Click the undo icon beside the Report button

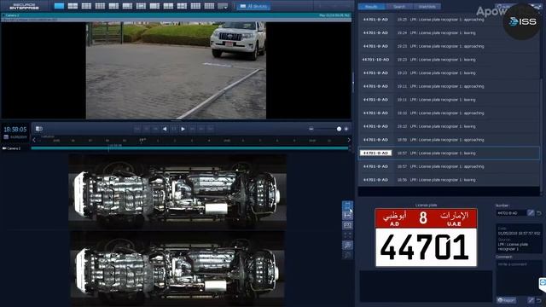pos(539,300)
